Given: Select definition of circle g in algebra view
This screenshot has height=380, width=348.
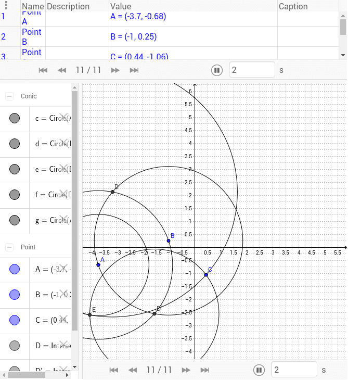Looking at the screenshot, I should click(53, 220).
